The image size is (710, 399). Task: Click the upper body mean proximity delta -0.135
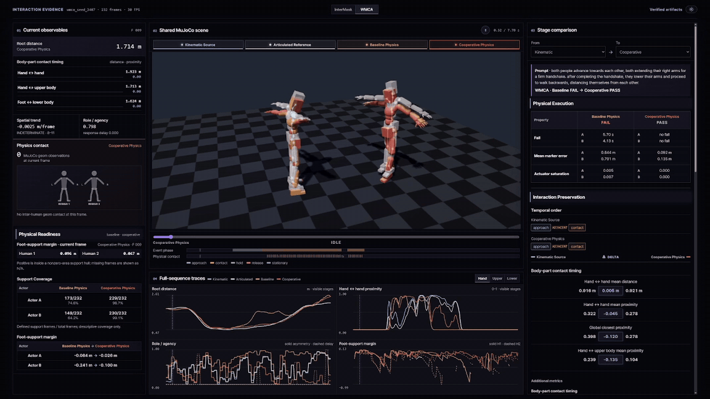tap(610, 360)
